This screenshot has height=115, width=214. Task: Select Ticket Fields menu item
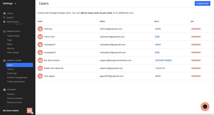13,36
